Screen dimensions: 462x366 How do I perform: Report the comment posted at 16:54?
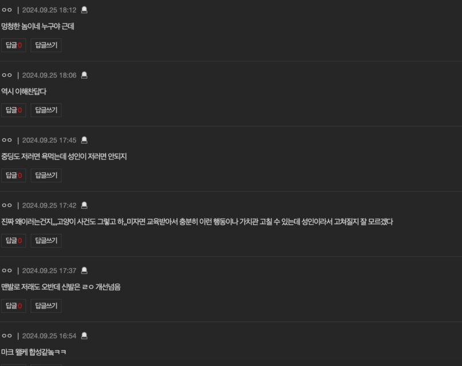click(84, 336)
